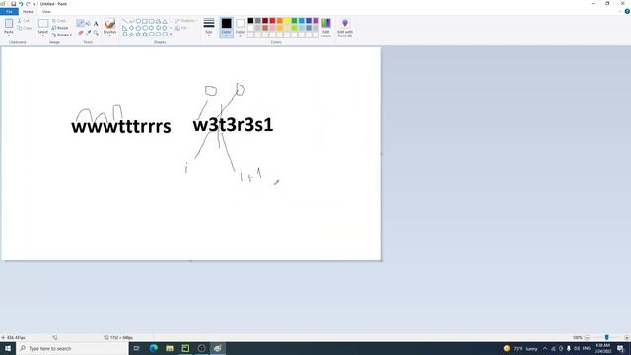631x355 pixels.
Task: Open File Explorer from taskbar
Action: (x=170, y=348)
